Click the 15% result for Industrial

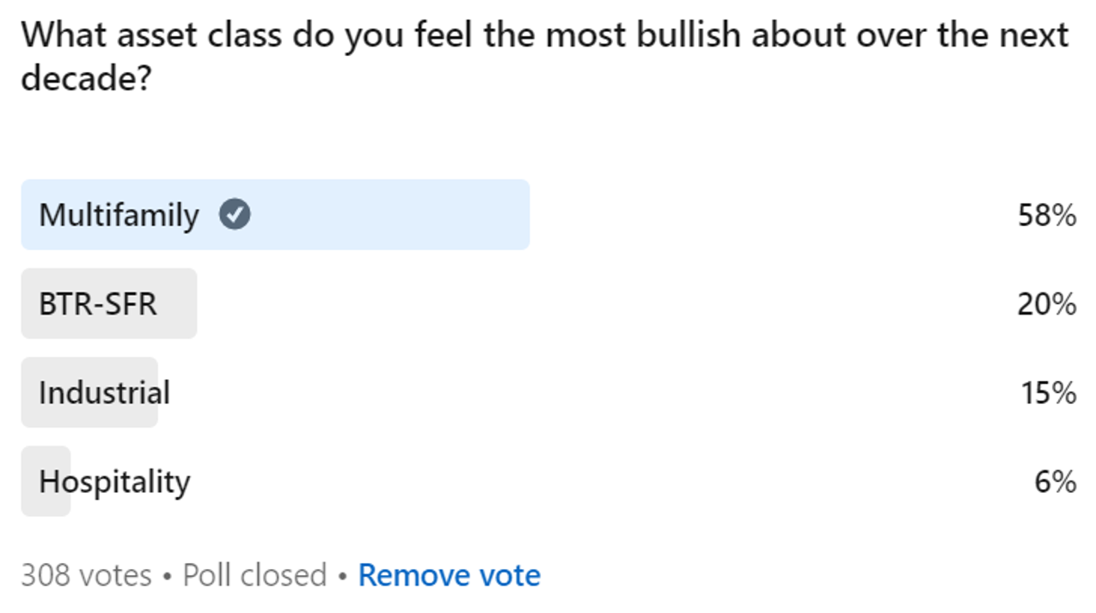pyautogui.click(x=1048, y=393)
